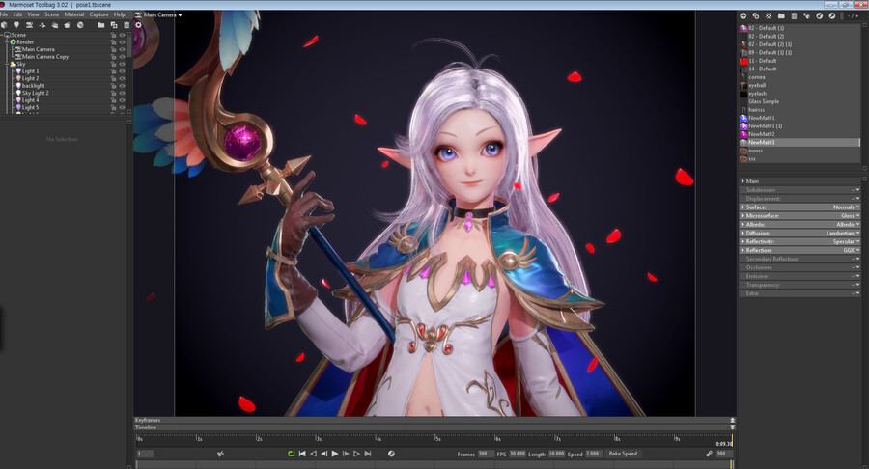
Task: Open the Scene menu
Action: tap(51, 14)
